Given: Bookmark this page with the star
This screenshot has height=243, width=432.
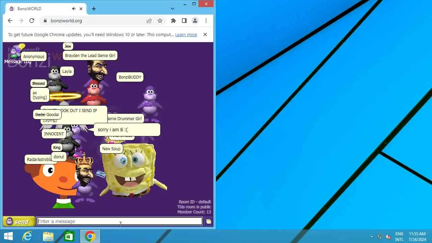Looking at the screenshot, I should (x=160, y=21).
